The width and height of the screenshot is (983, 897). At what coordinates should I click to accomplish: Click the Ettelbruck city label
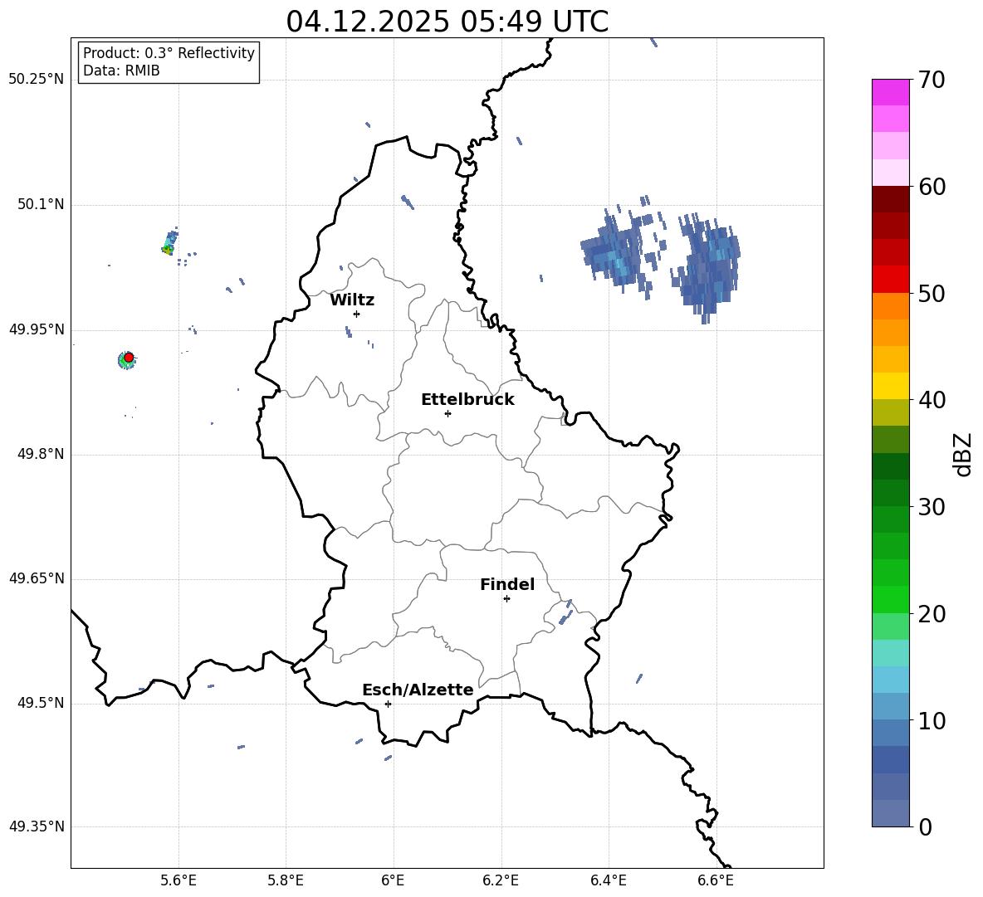[x=467, y=400]
